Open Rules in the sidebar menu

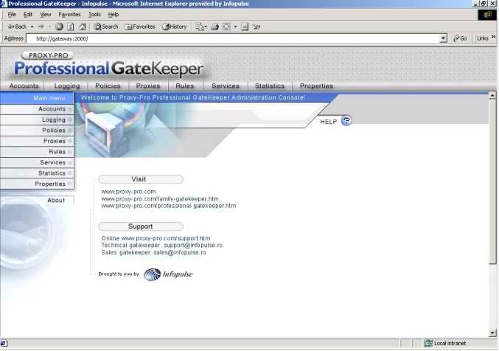(37, 152)
